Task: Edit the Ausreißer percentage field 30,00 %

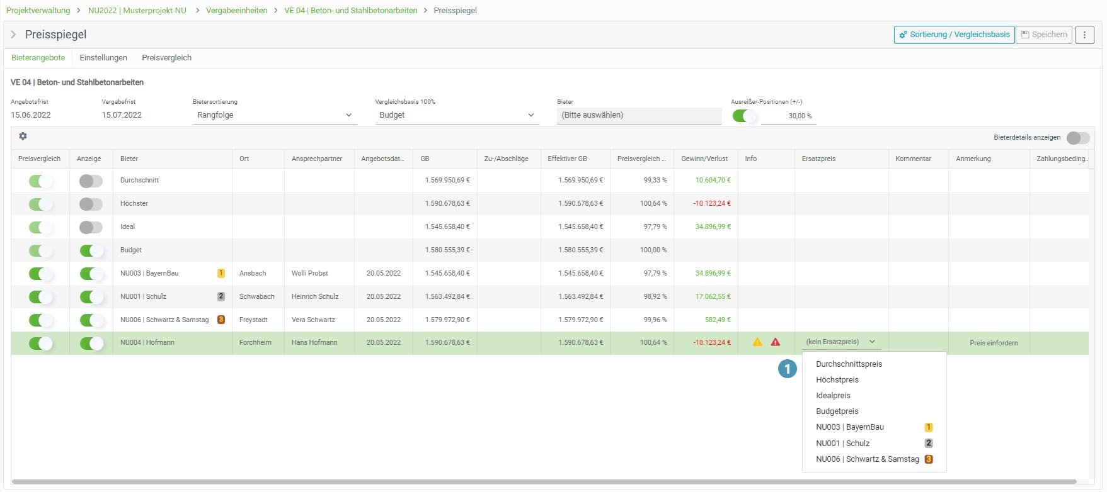Action: (x=789, y=116)
